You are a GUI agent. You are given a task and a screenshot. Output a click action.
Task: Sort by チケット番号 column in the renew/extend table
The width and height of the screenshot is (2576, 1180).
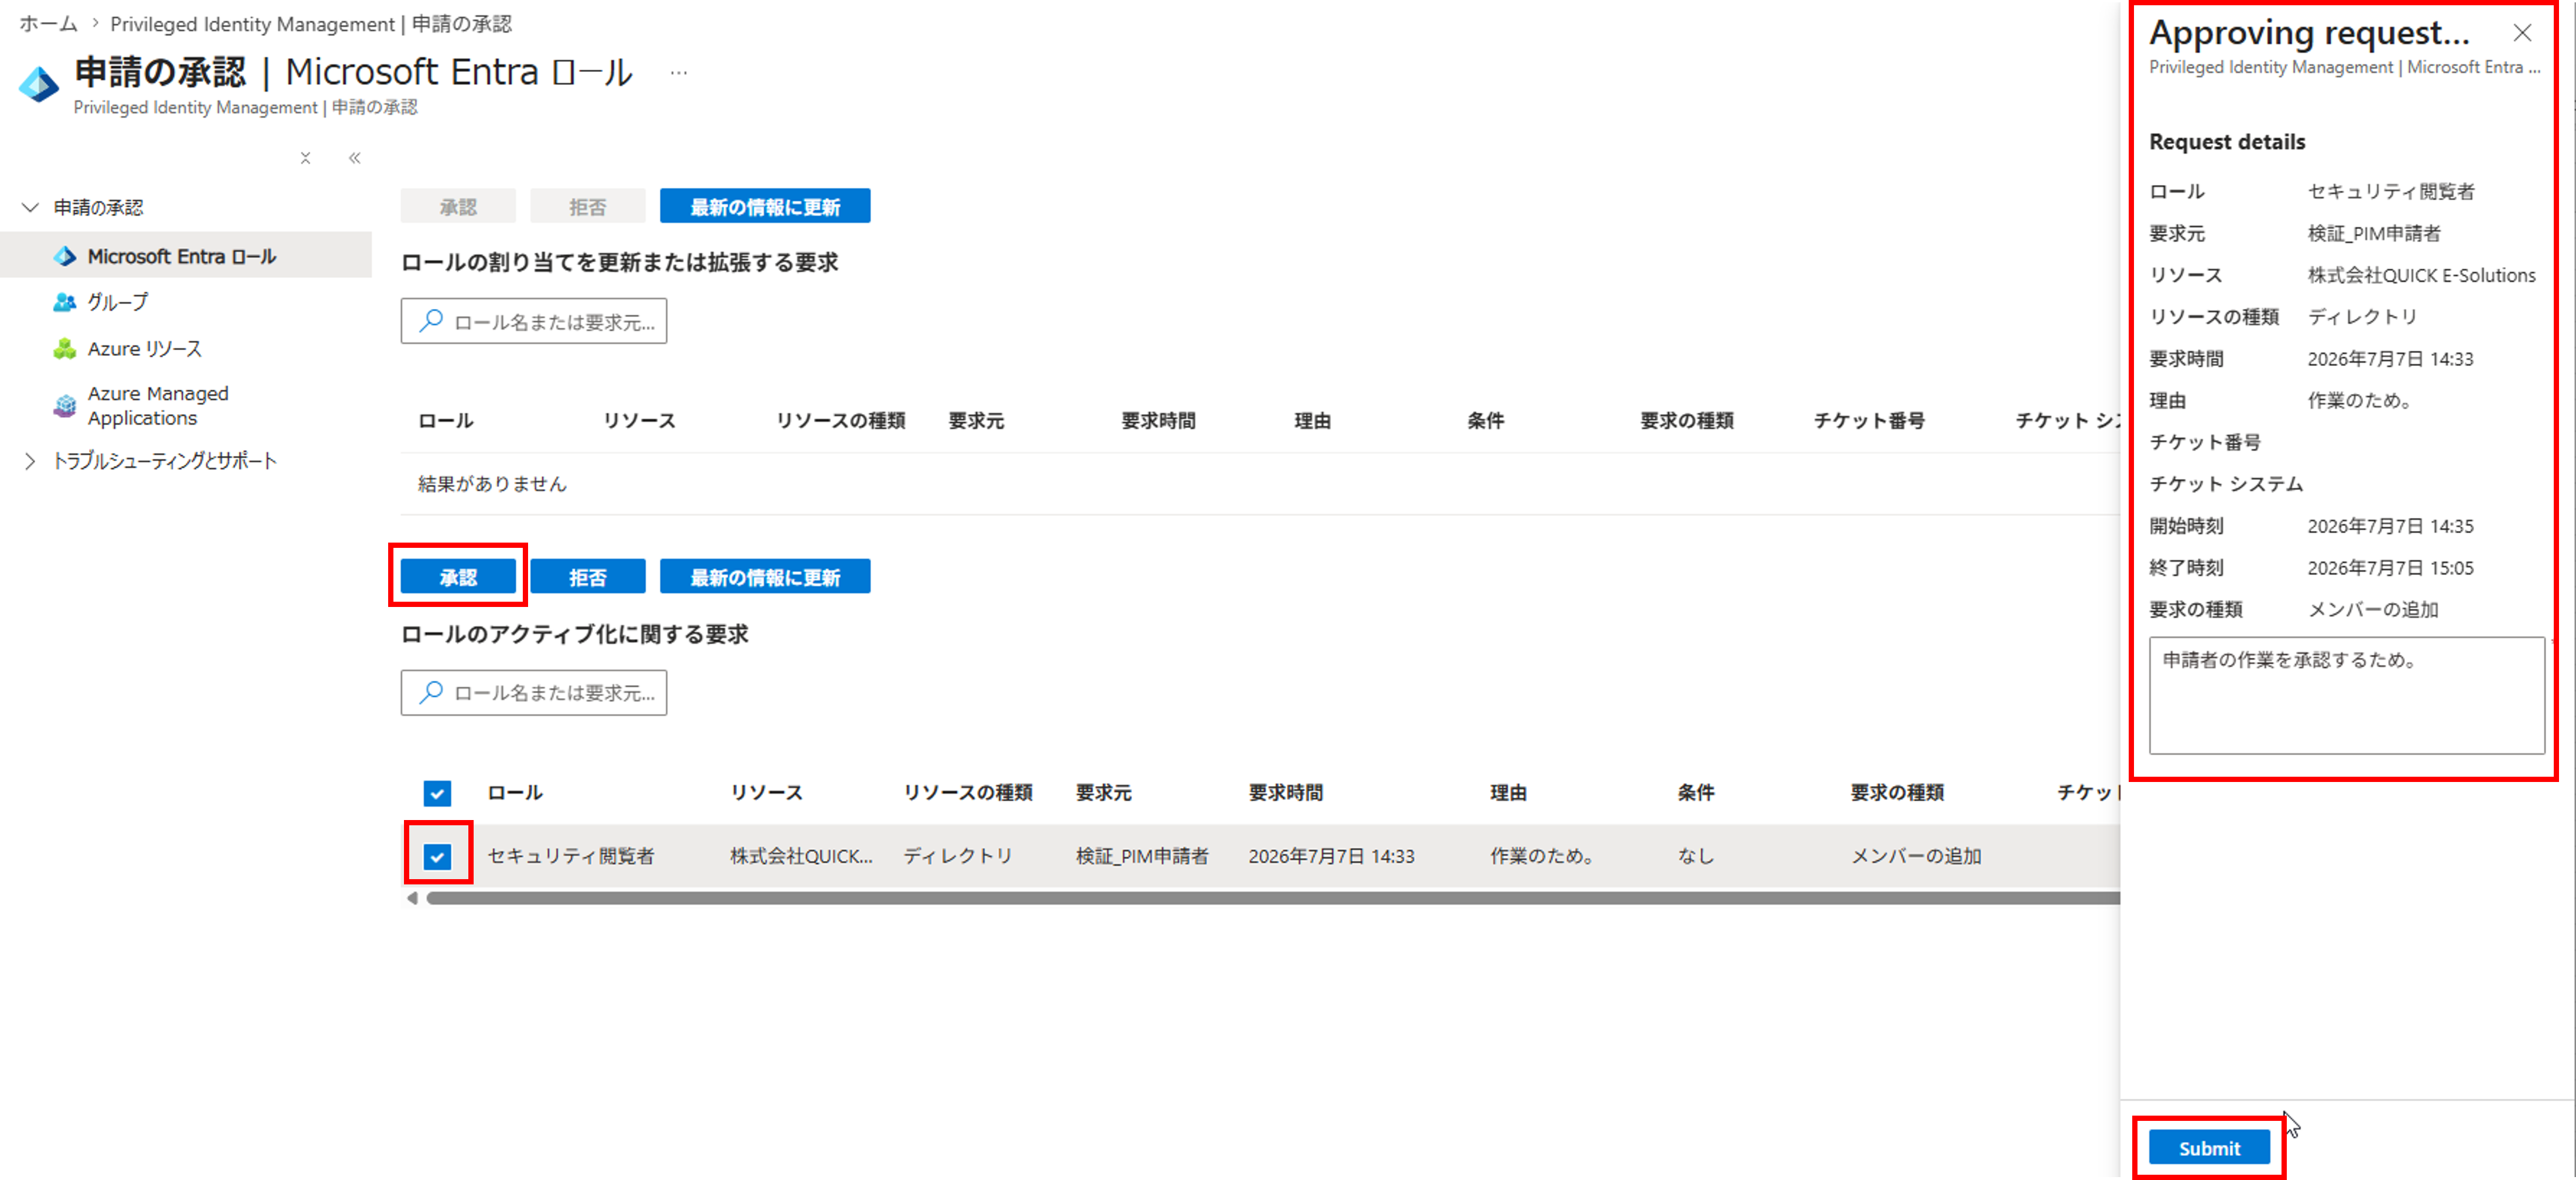pyautogui.click(x=1869, y=421)
